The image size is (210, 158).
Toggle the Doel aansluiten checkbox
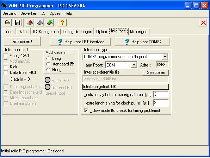click(6, 103)
